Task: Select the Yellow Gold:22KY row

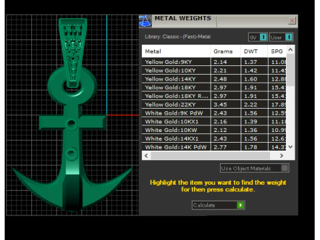Action: click(x=214, y=105)
